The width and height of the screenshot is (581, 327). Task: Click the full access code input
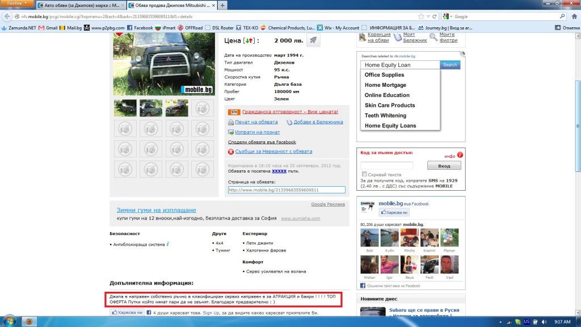[386, 165]
